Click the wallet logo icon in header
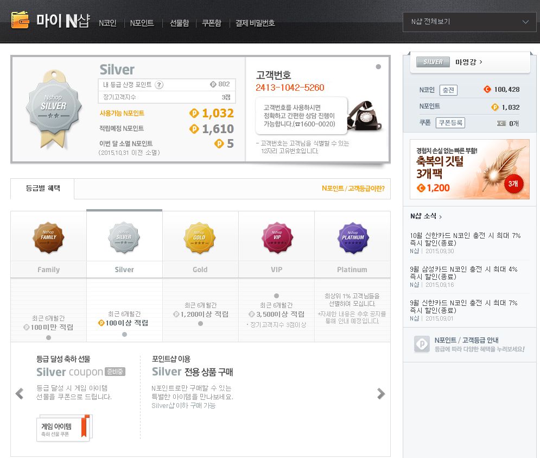The width and height of the screenshot is (540, 458). coord(20,20)
